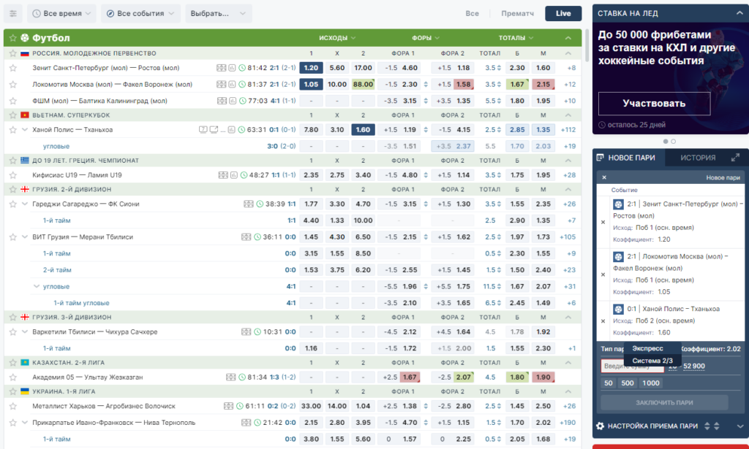This screenshot has height=449, width=749.
Task: Switch to the История tab in the bet slip
Action: pyautogui.click(x=698, y=157)
